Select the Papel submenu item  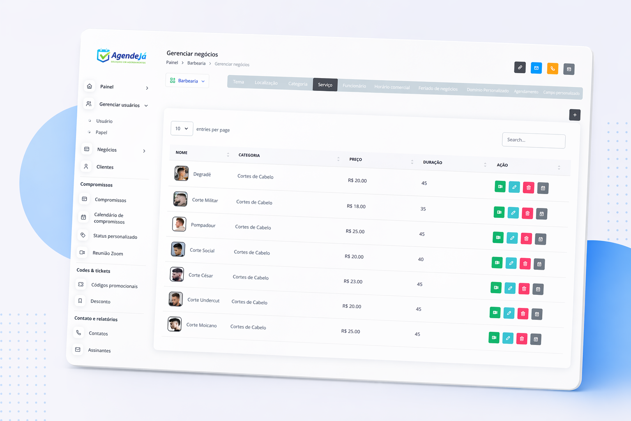[101, 132]
